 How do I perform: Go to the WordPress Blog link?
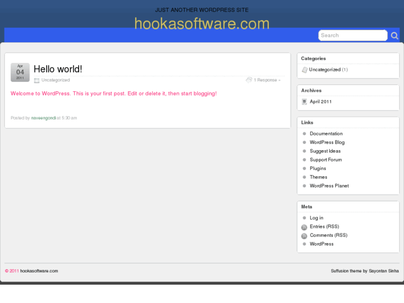[327, 142]
